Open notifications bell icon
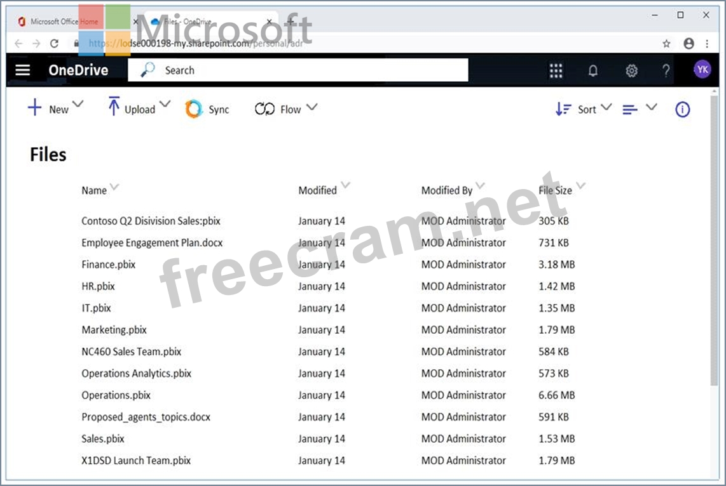The width and height of the screenshot is (726, 486). 592,70
